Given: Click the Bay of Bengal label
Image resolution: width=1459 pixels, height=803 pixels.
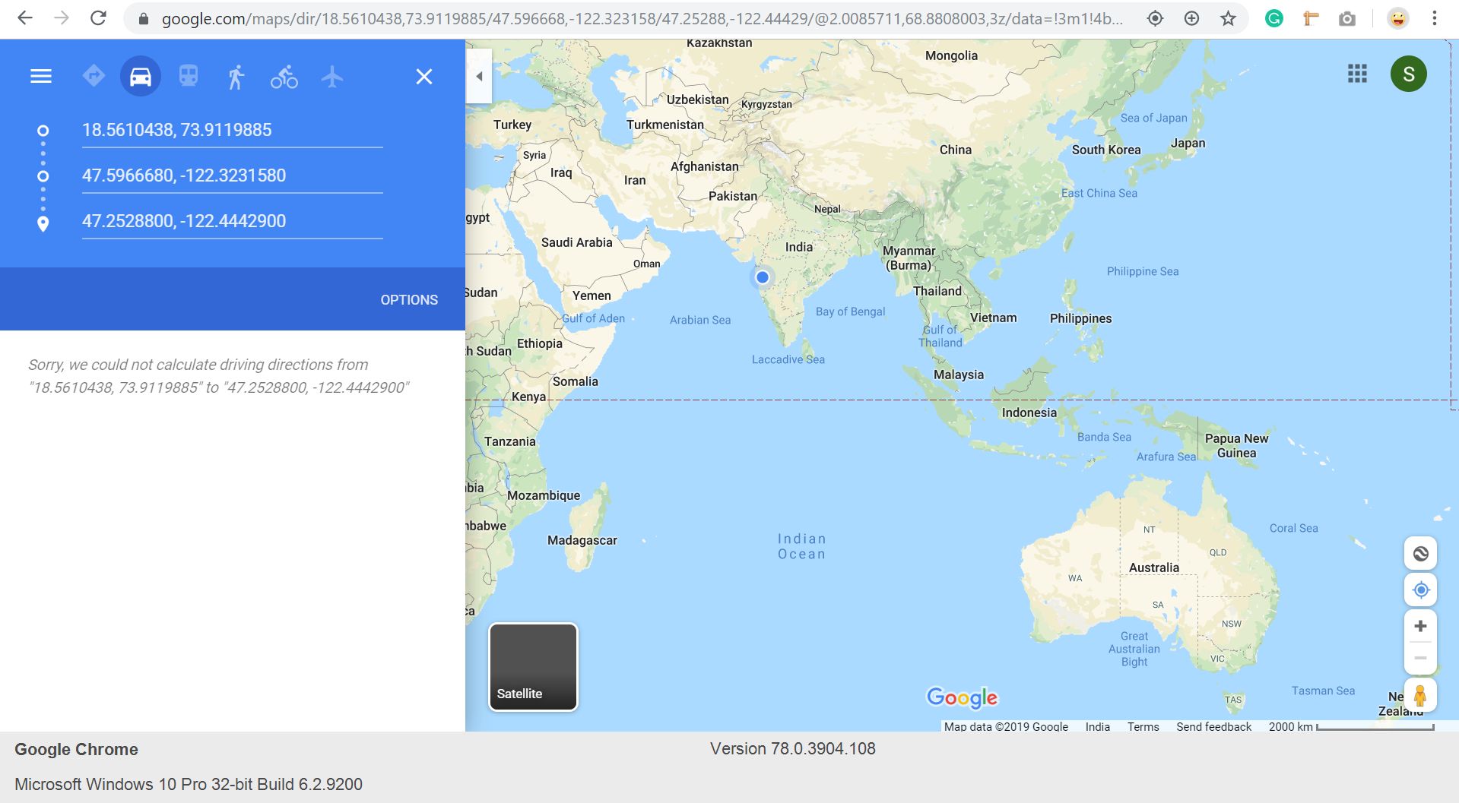Looking at the screenshot, I should coord(850,311).
